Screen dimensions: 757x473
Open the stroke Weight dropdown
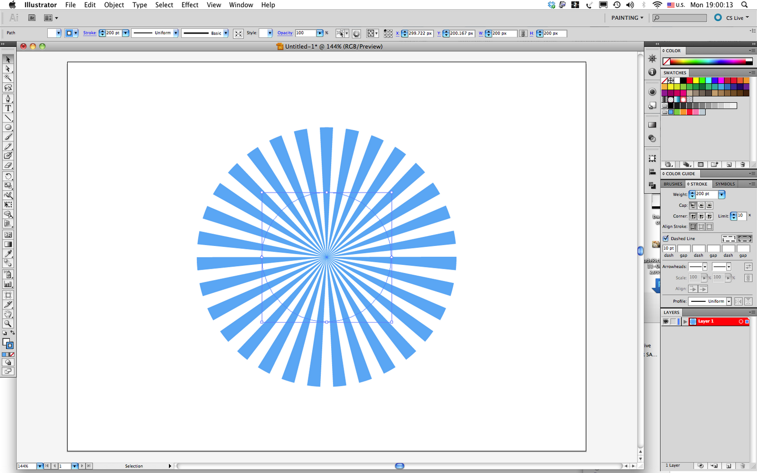(x=722, y=194)
